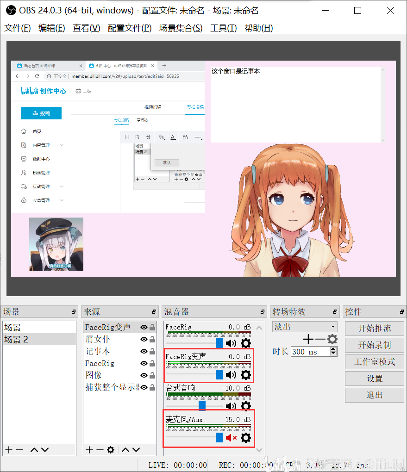Open selected source properties gear
The image size is (407, 472).
pos(111,450)
